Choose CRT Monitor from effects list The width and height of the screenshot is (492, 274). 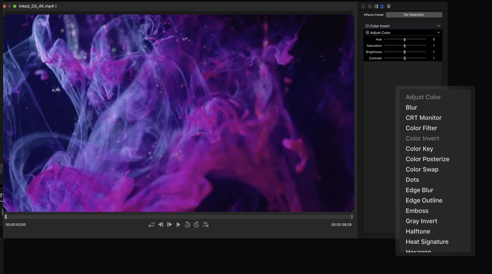tap(424, 118)
